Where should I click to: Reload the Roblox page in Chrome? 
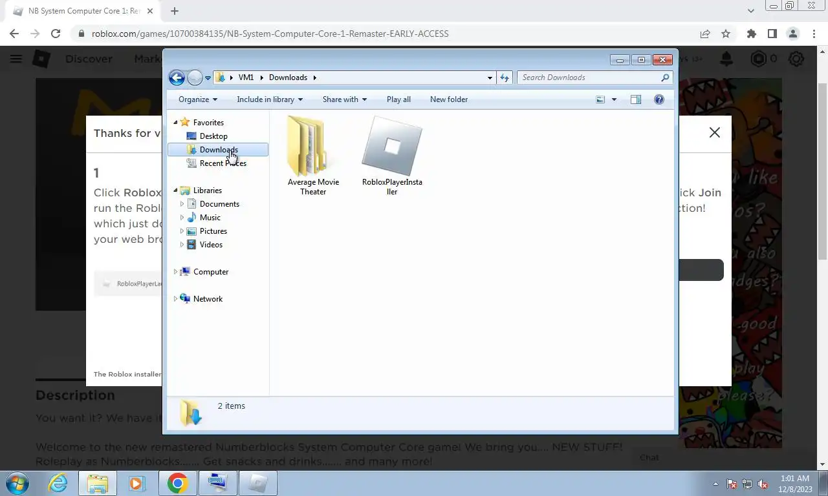tap(56, 34)
